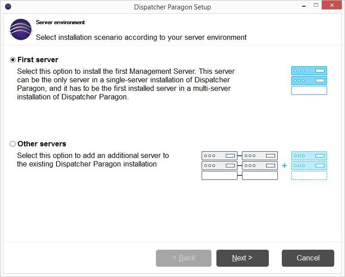Image resolution: width=345 pixels, height=277 pixels.
Task: Click the Dispatcher Paragon title bar icon
Action: (x=8, y=7)
